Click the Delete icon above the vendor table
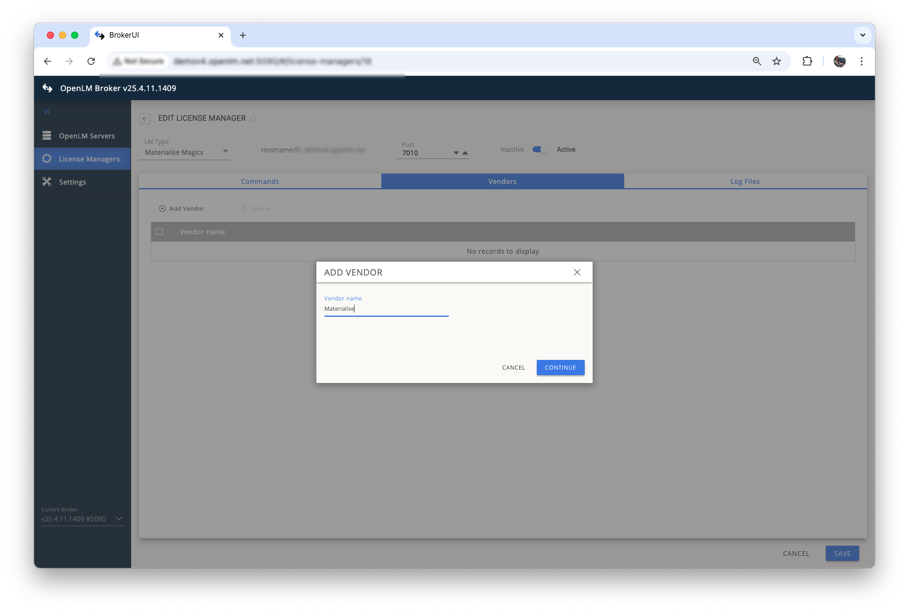Screen dimensions: 909x613 tap(245, 208)
